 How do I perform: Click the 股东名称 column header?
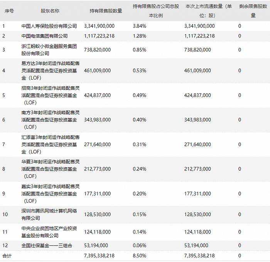click(50, 11)
